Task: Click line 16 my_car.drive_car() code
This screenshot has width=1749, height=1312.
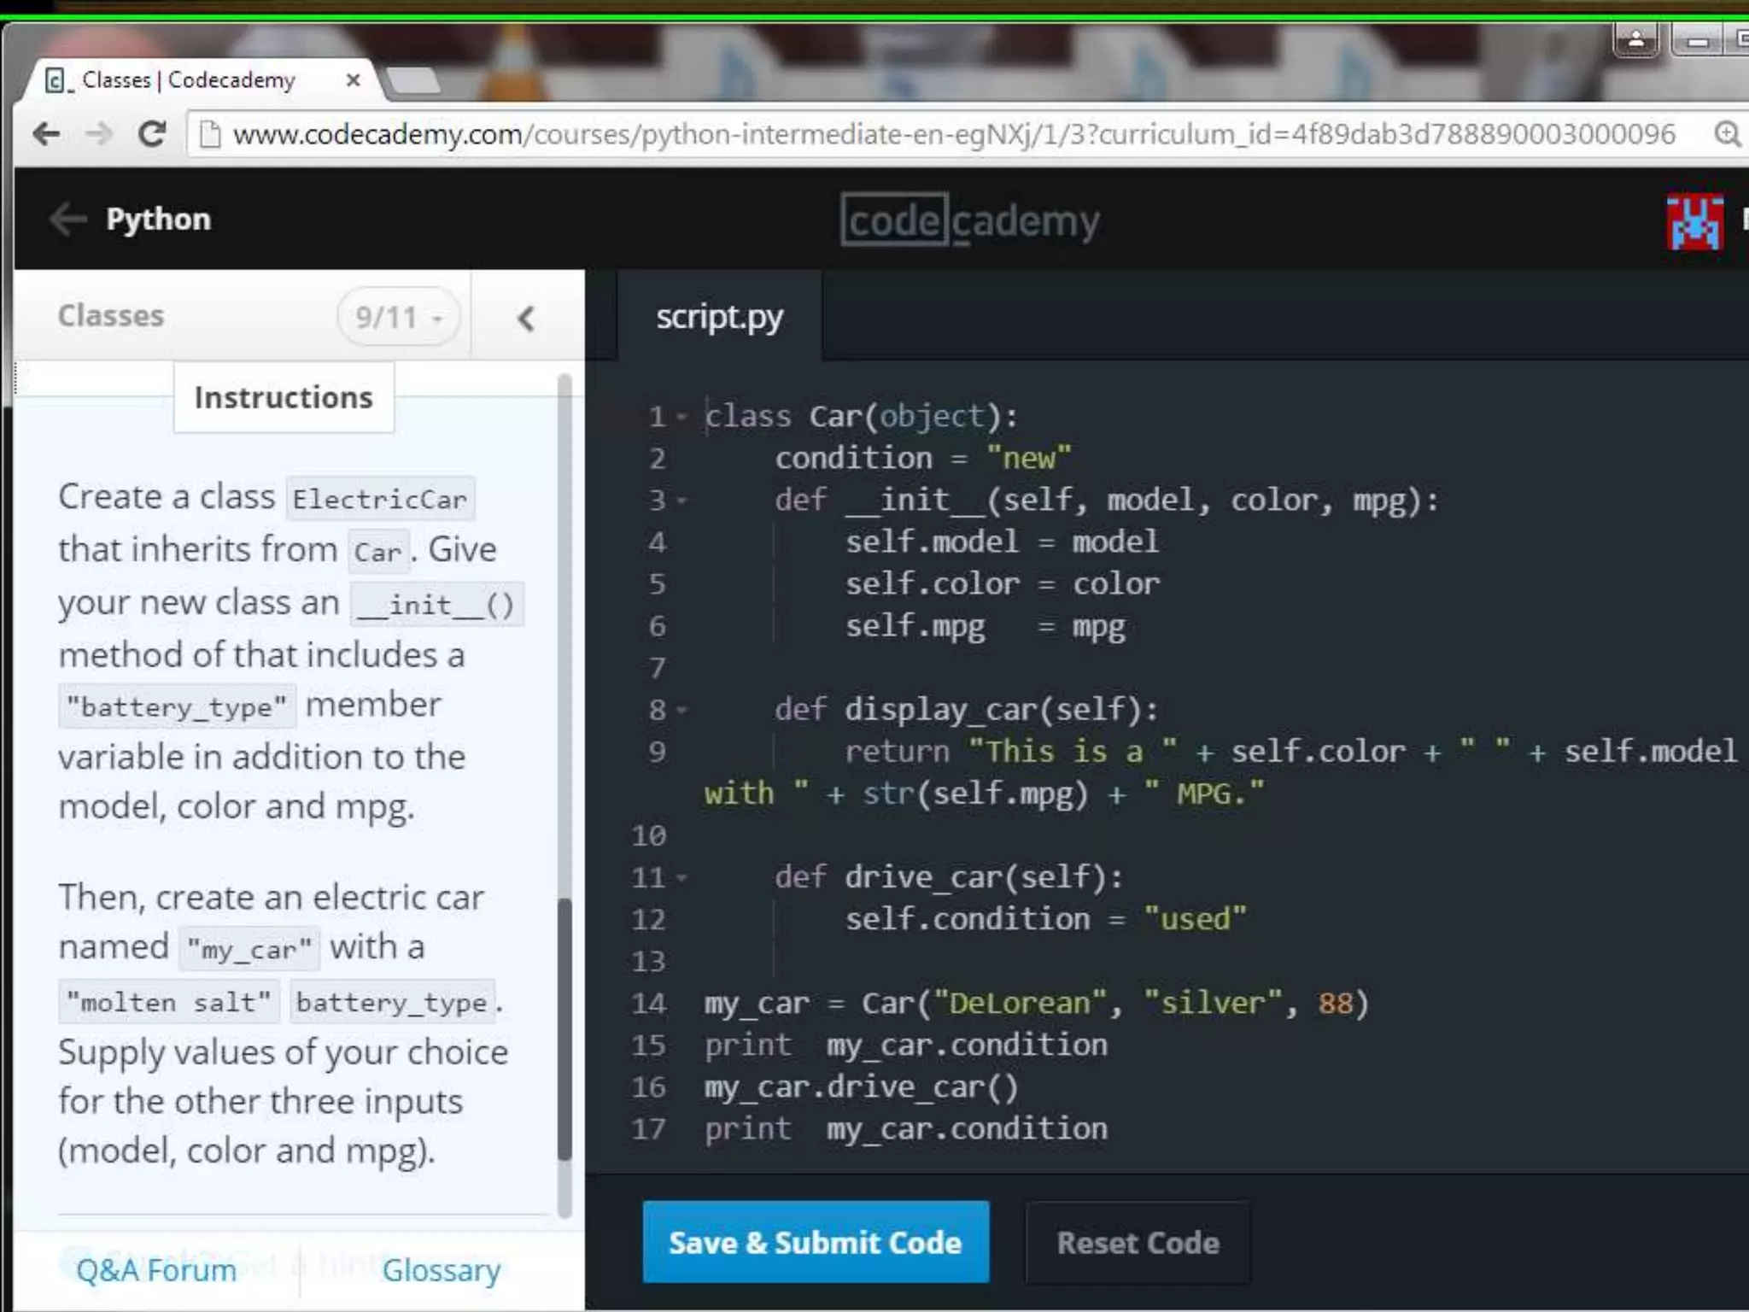Action: click(x=861, y=1086)
